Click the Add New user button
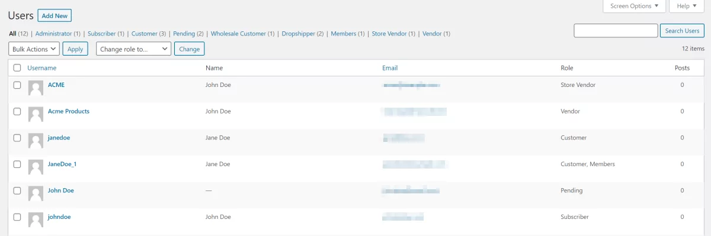 tap(55, 16)
